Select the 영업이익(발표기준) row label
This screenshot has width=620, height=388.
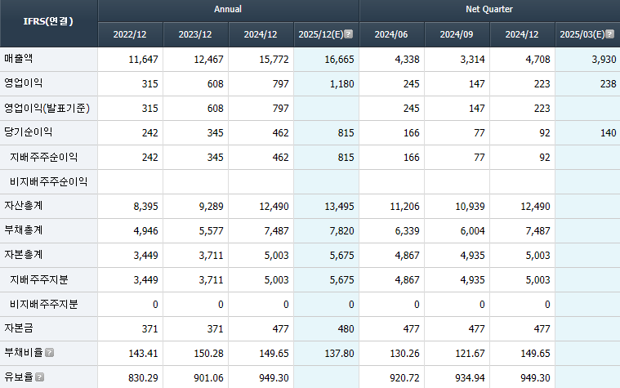(47, 108)
